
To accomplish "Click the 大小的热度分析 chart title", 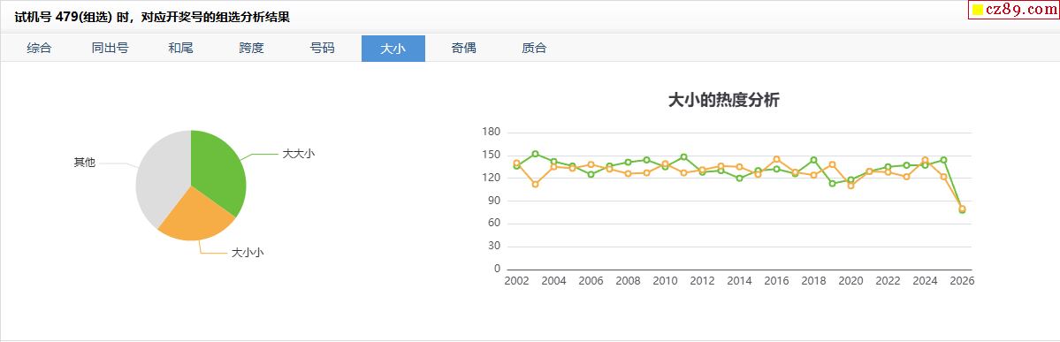I will pyautogui.click(x=724, y=101).
